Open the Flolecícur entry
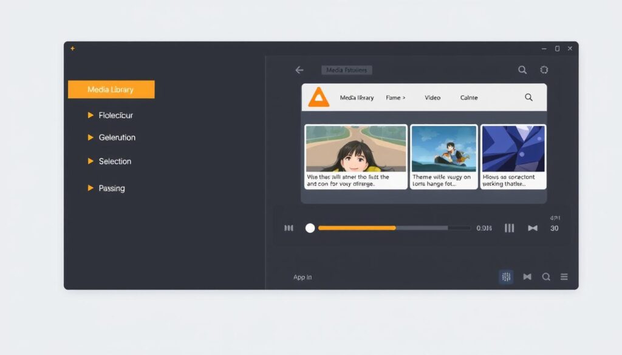This screenshot has height=355, width=622. [115, 115]
